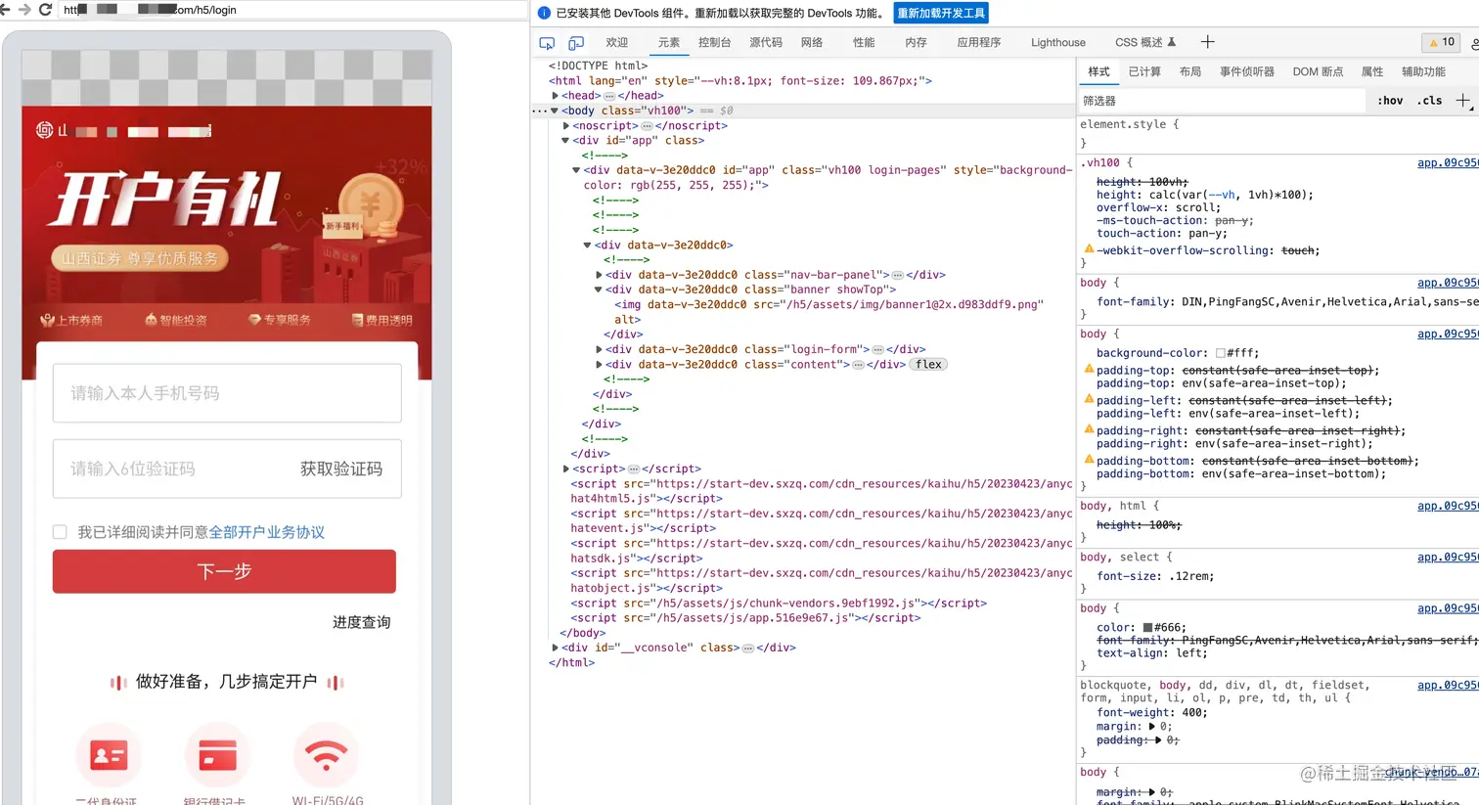
Task: Open the 布局 (Layout) styles tab
Action: click(1190, 71)
